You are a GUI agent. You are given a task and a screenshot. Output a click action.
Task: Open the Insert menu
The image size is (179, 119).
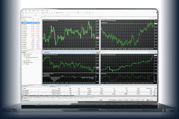click(30, 11)
